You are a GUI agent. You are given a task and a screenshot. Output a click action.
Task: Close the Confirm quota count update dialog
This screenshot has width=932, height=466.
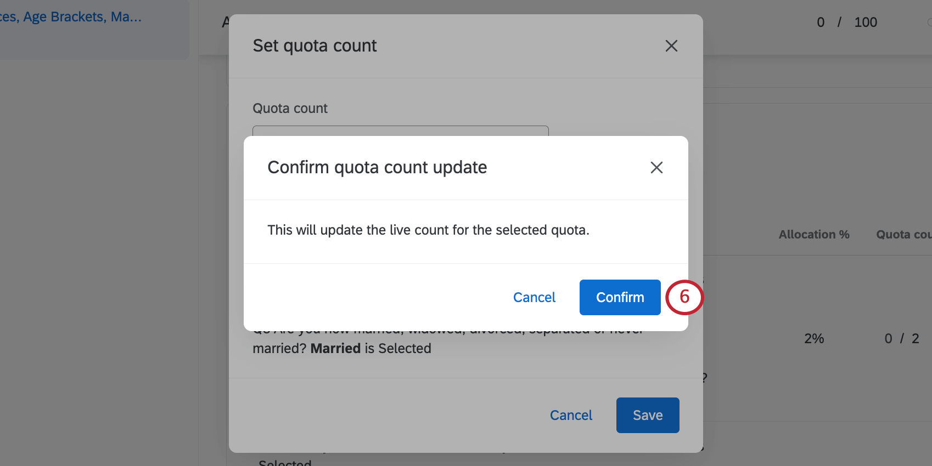click(656, 168)
